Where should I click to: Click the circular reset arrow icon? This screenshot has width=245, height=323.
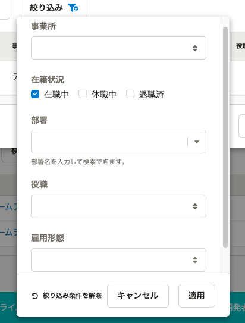tap(34, 296)
